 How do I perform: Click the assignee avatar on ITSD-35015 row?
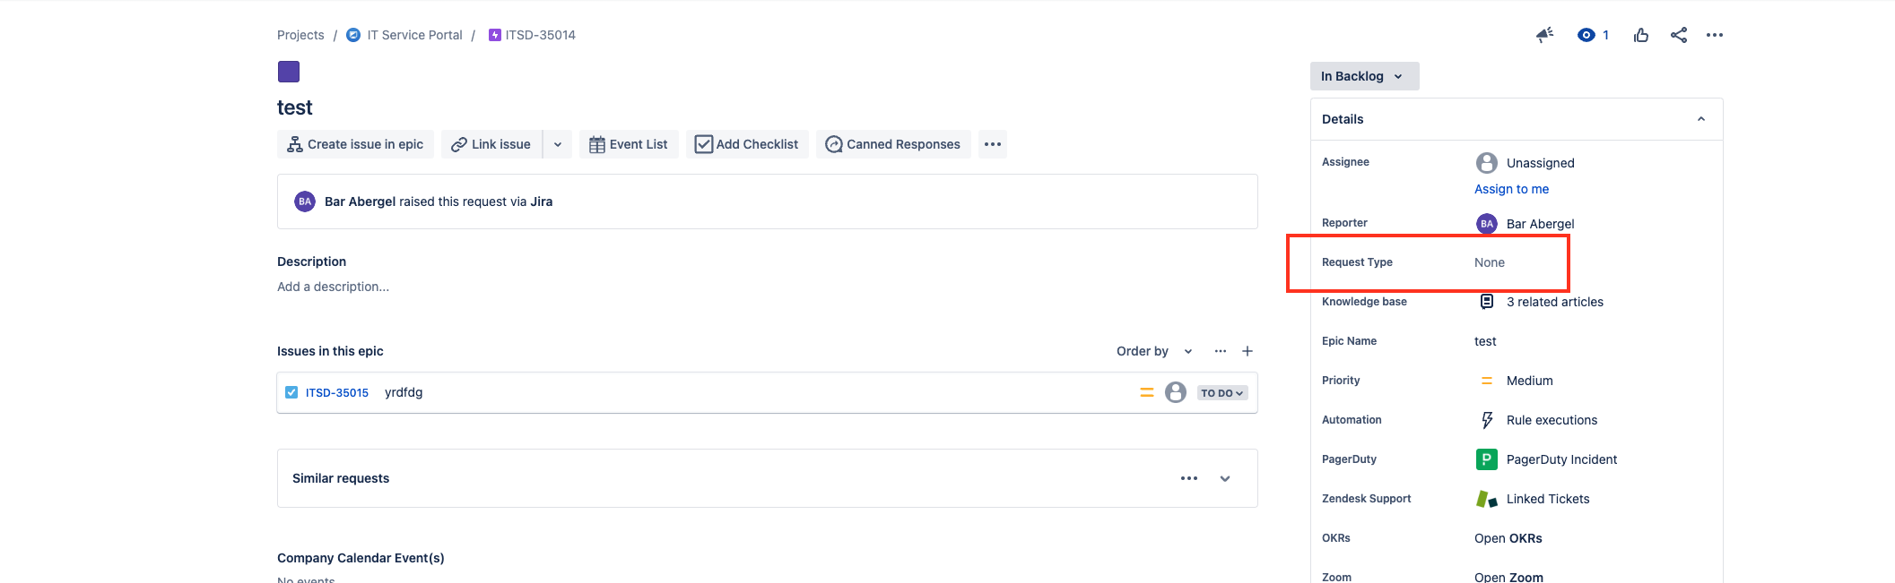point(1176,392)
